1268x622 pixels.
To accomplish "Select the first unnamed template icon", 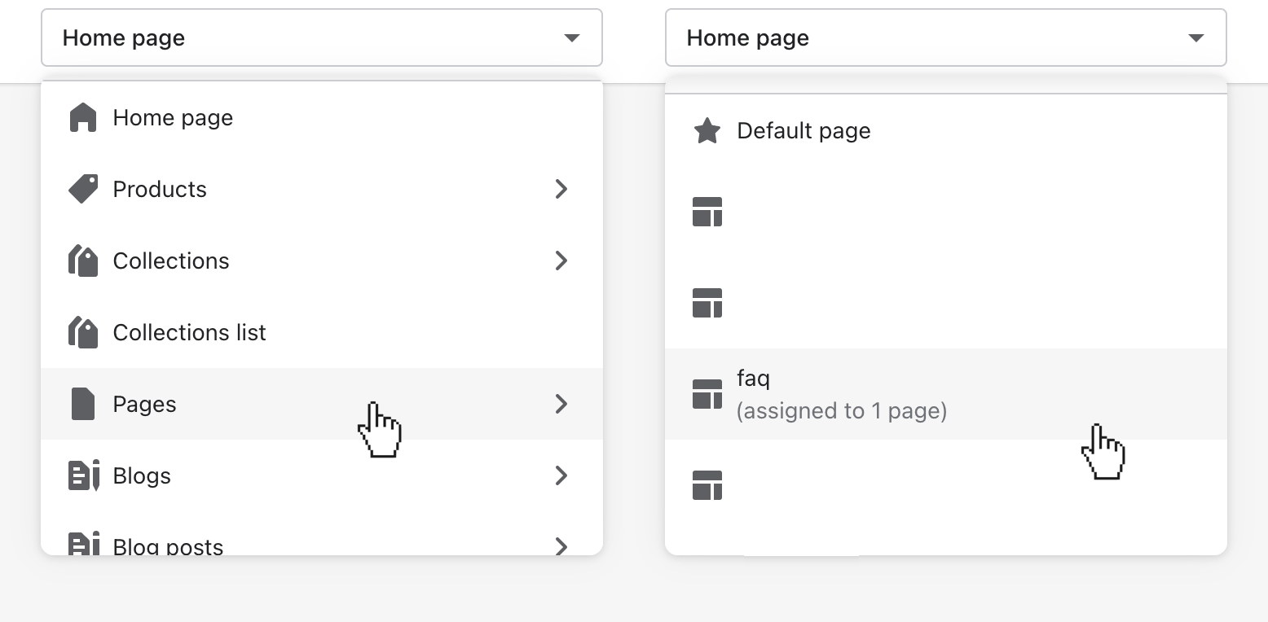I will click(x=707, y=212).
